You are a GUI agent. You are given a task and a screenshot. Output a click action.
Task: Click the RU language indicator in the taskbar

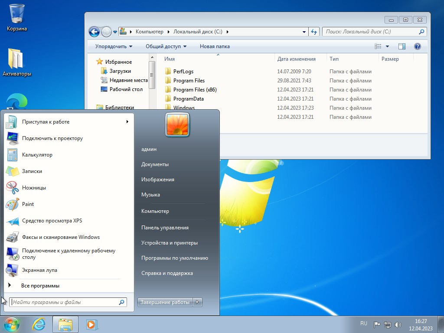point(363,323)
